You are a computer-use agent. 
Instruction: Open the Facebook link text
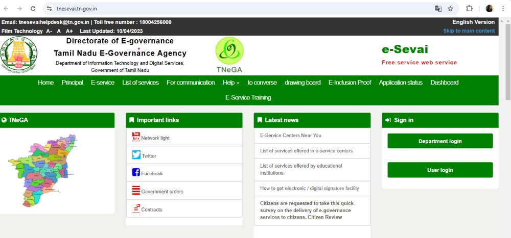pos(152,174)
